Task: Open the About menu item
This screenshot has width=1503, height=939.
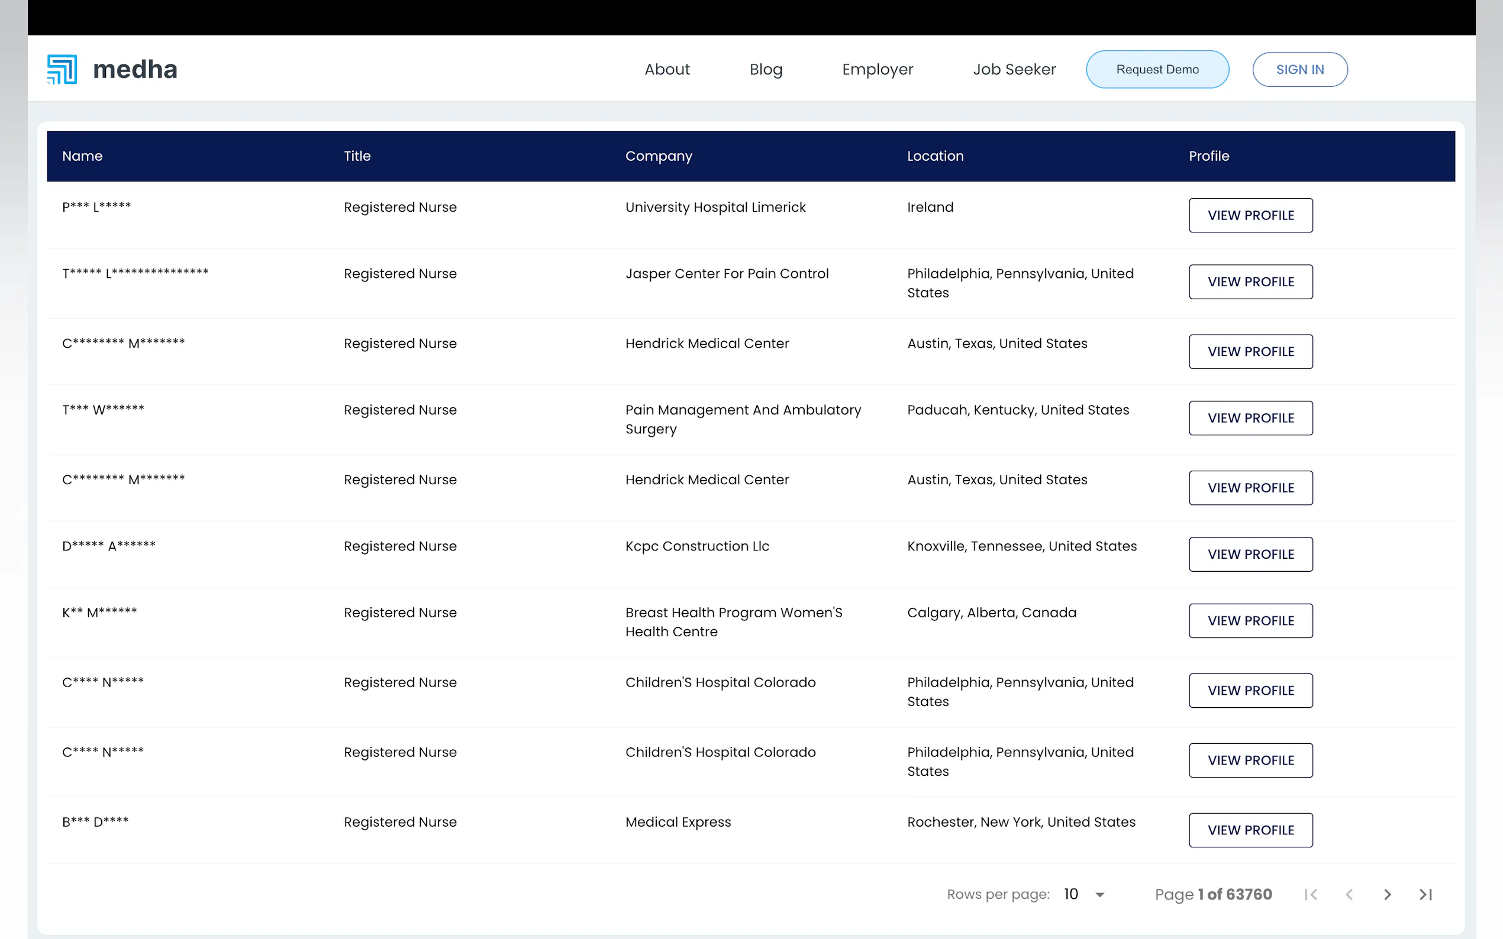Action: coord(667,70)
